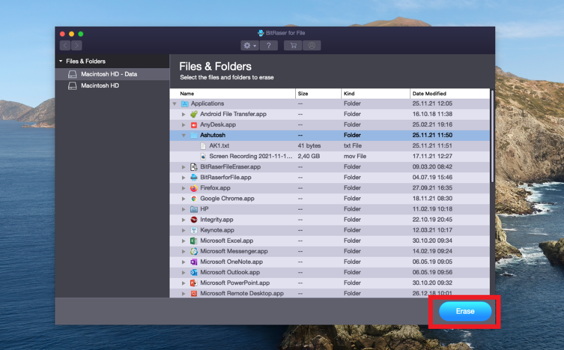Click the Microsoft OneNote app icon
Image resolution: width=564 pixels, height=350 pixels.
click(x=194, y=262)
